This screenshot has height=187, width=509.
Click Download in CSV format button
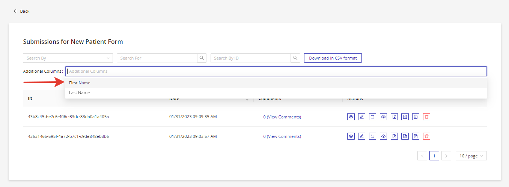(x=333, y=58)
